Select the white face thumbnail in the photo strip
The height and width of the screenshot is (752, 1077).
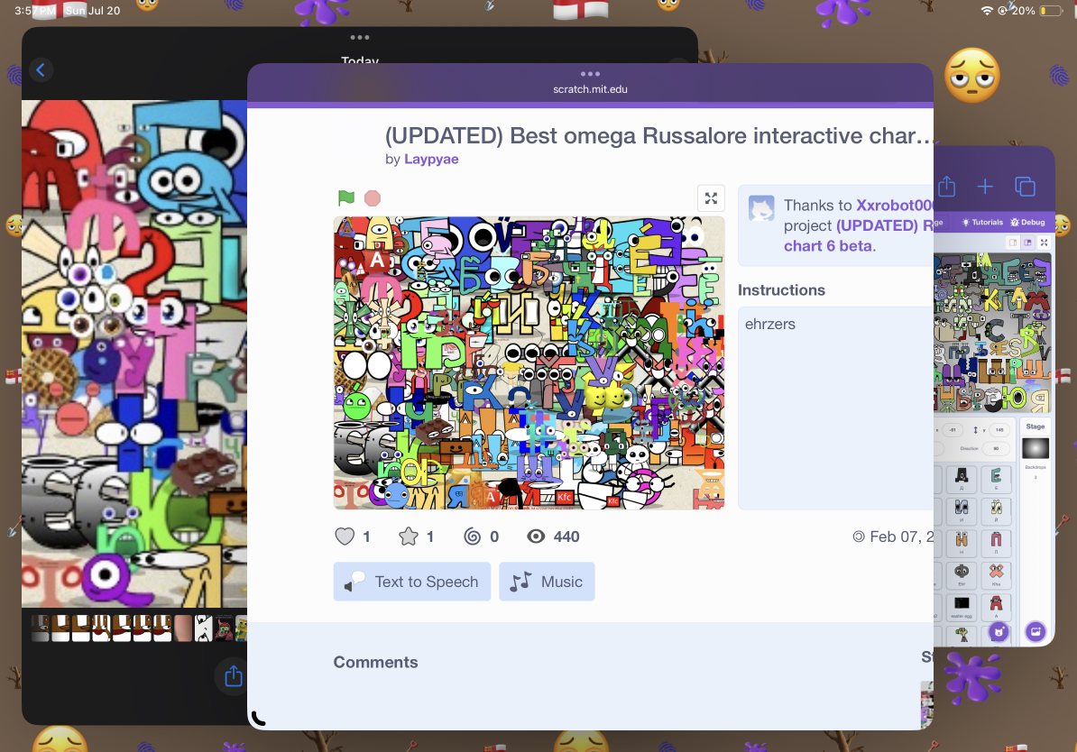click(203, 628)
